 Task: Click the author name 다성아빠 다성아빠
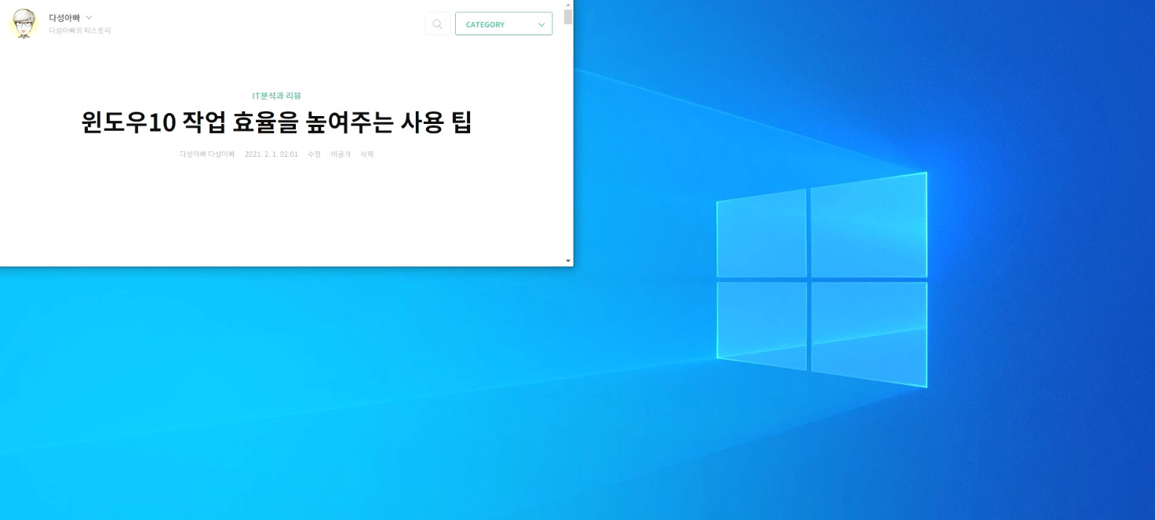[x=207, y=155]
